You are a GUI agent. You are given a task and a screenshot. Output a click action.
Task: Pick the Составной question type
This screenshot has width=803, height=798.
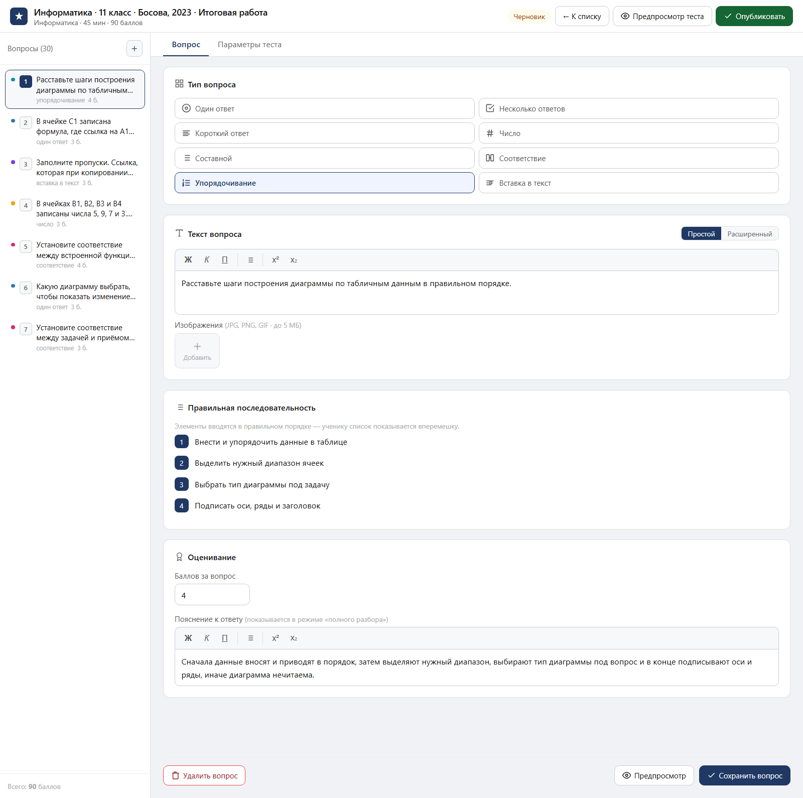coord(325,158)
